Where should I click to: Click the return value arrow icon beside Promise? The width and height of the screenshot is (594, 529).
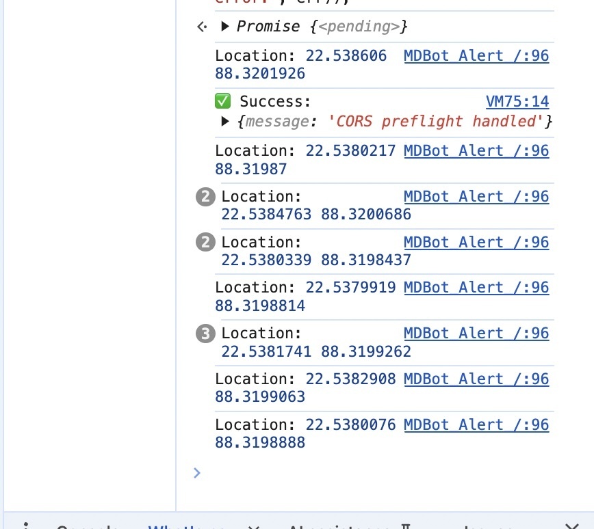click(203, 27)
